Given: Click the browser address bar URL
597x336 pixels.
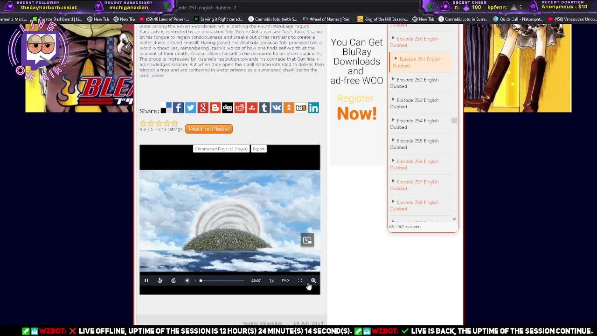Looking at the screenshot, I should [208, 7].
